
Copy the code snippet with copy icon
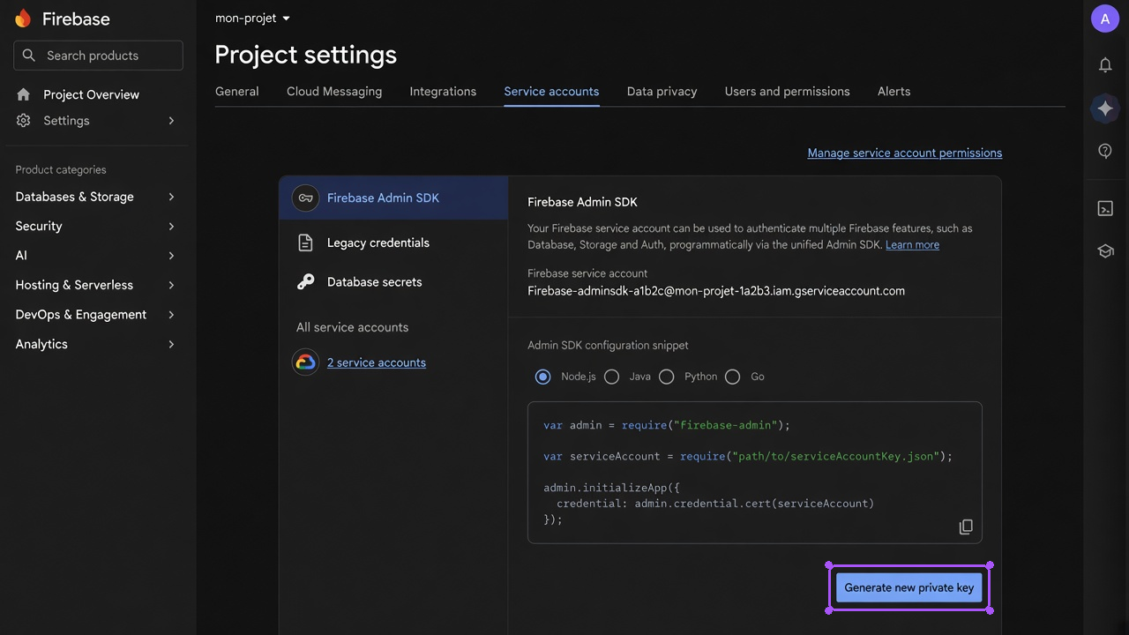tap(966, 527)
